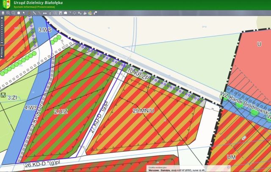Click the minus zoom-out button on slider

pyautogui.click(x=2, y=42)
